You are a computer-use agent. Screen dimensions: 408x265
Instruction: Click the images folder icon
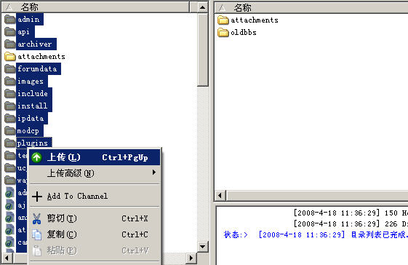pos(10,82)
